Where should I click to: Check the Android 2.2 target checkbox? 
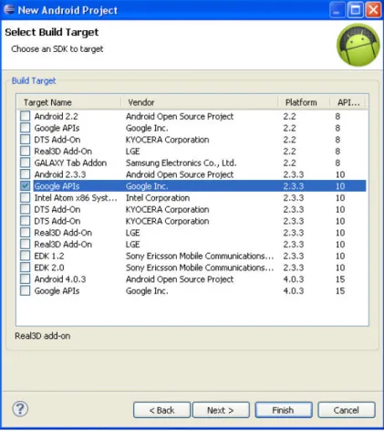[x=26, y=116]
